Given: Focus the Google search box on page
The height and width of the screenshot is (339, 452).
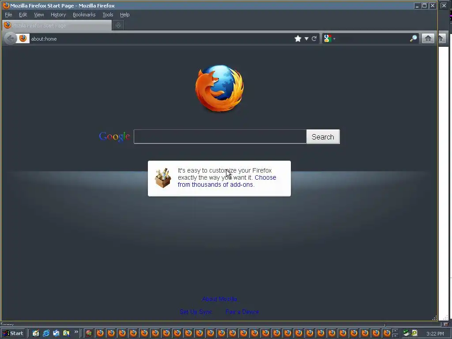Looking at the screenshot, I should (220, 137).
